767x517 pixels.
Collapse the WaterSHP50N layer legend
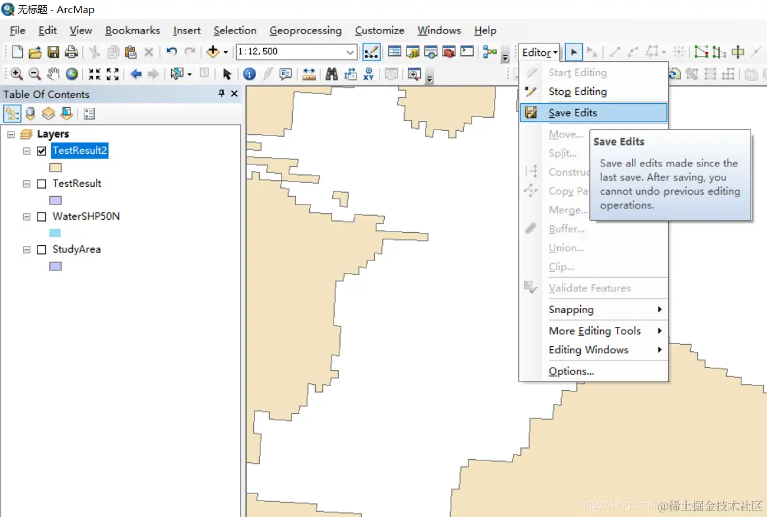(26, 216)
